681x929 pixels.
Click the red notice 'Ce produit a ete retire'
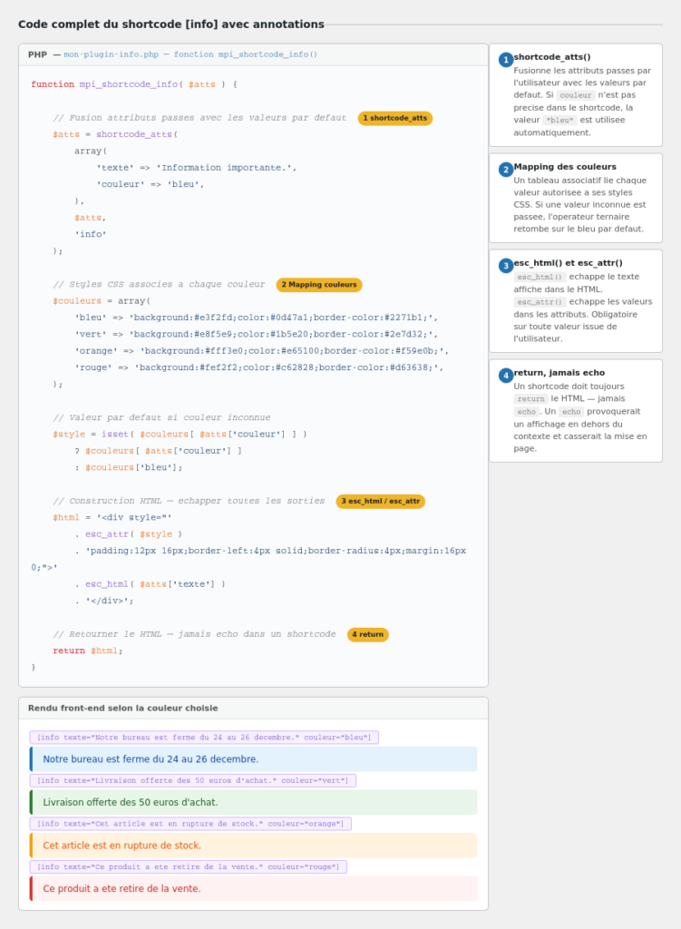click(x=254, y=889)
